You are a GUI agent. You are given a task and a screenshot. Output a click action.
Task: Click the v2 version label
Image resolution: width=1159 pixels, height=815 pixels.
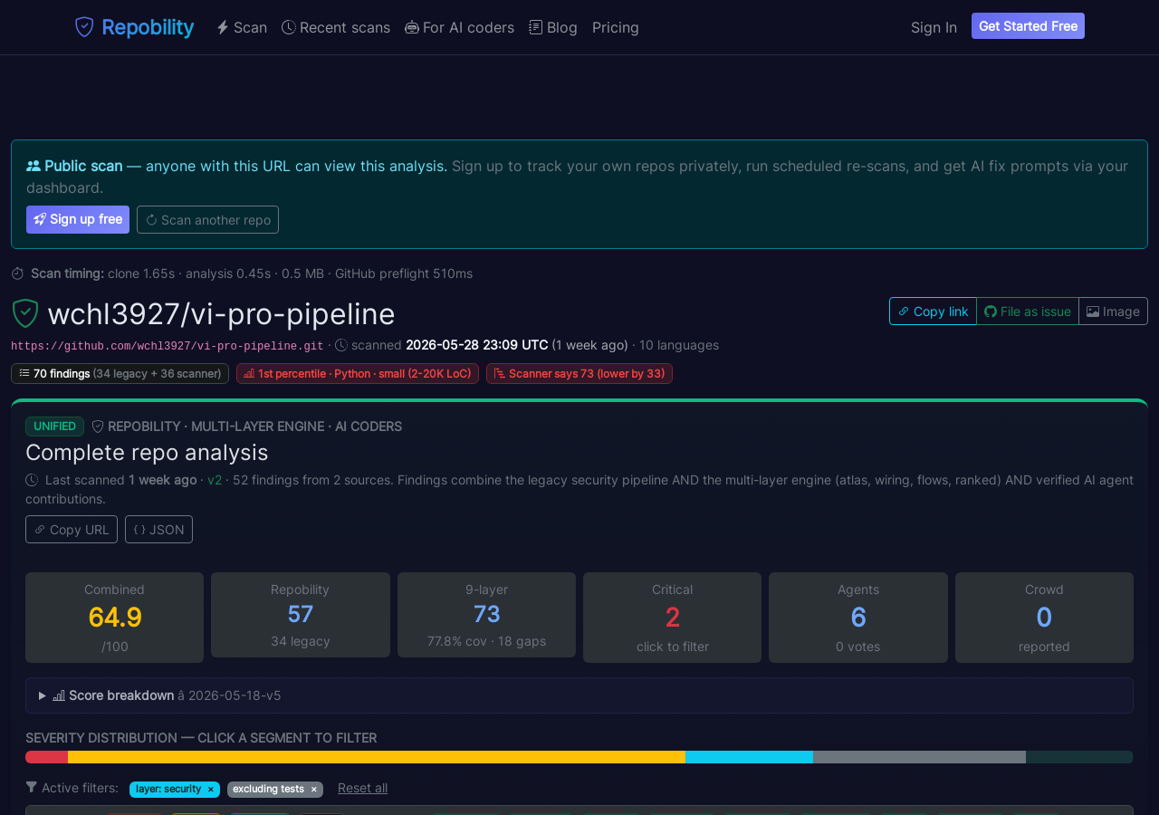(x=215, y=480)
